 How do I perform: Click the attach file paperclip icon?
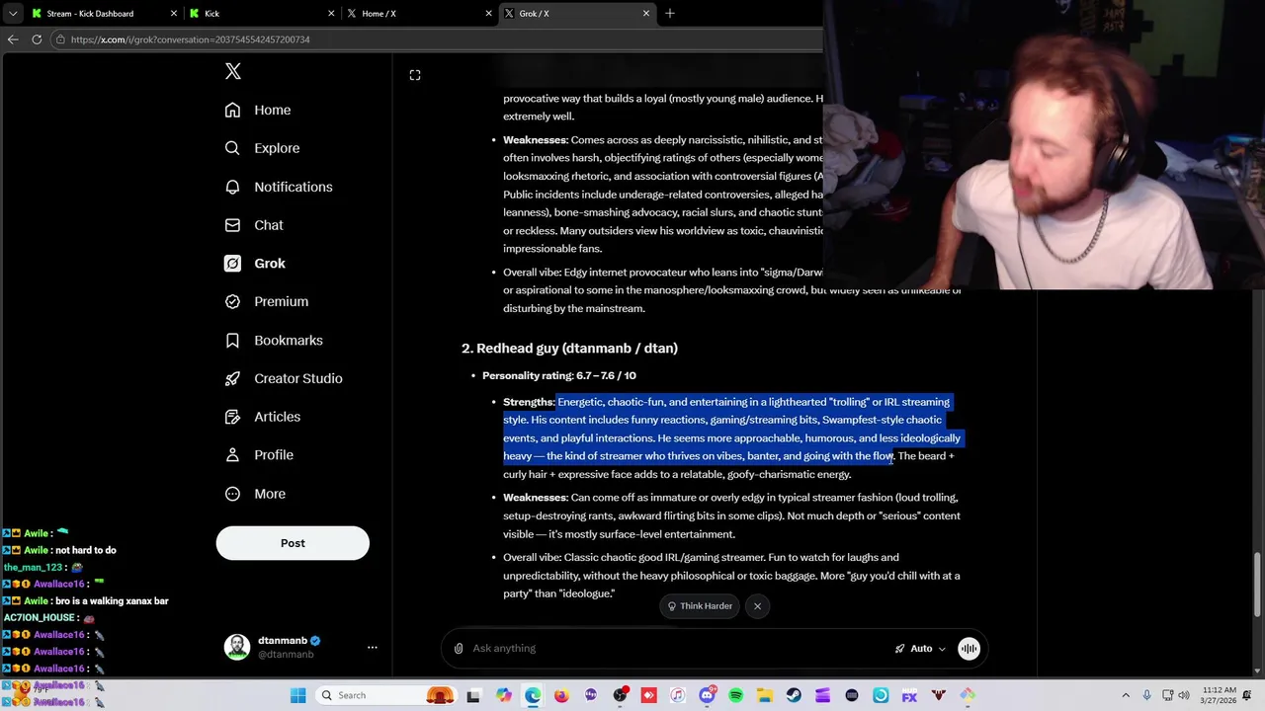459,649
